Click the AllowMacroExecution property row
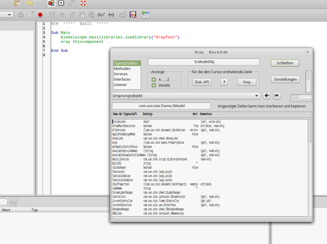This screenshot has height=244, width=327. point(210,126)
